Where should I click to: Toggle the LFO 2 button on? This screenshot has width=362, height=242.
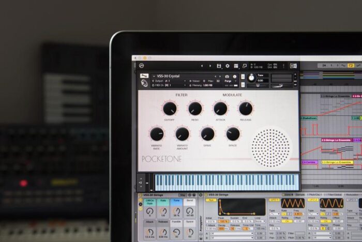pos(312,200)
